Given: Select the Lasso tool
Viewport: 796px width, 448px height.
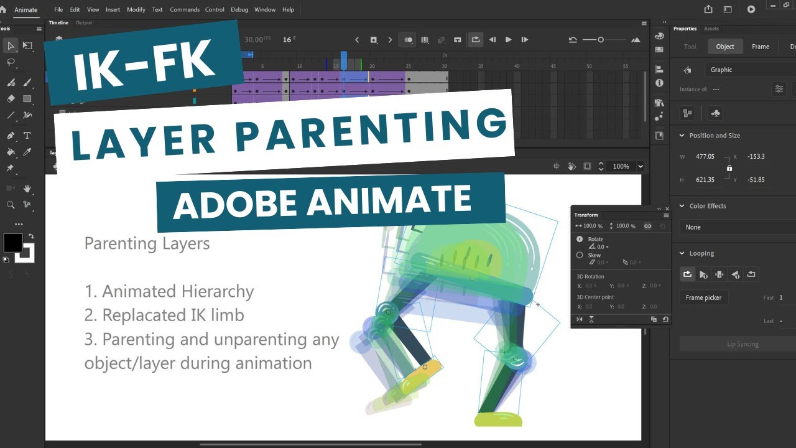Looking at the screenshot, I should pyautogui.click(x=11, y=62).
